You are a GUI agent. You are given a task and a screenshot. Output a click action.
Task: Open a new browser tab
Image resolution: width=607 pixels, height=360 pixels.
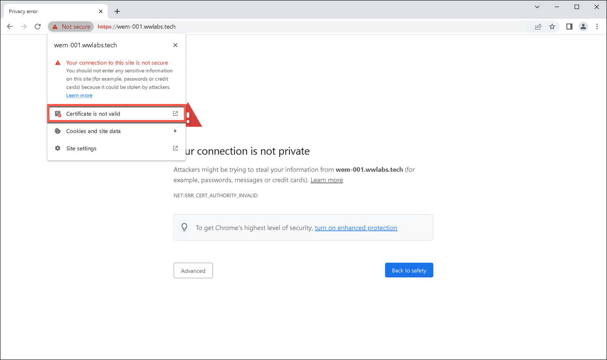(x=117, y=11)
